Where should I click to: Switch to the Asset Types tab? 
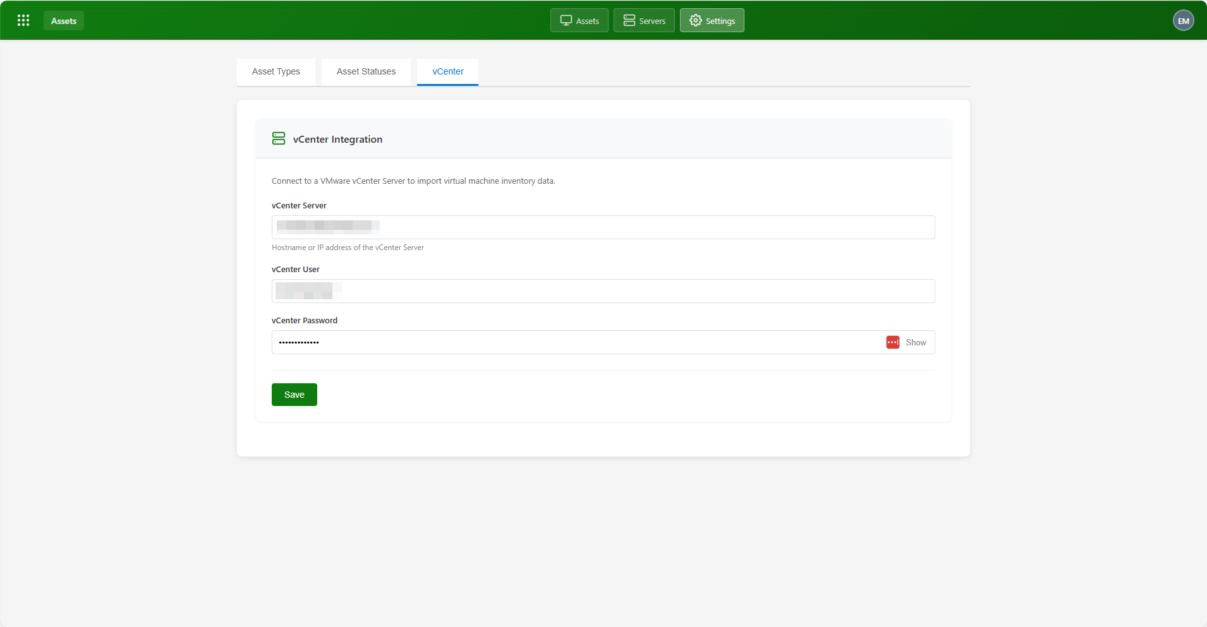[x=276, y=71]
